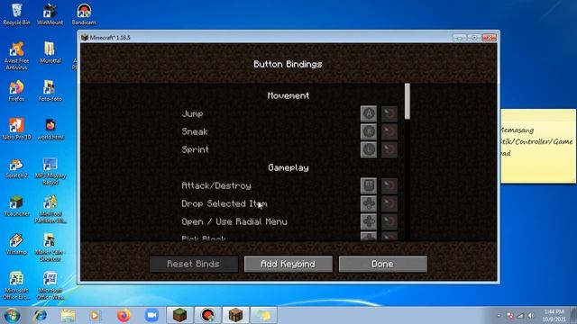Change the Sneak button binding
577x324 pixels.
click(369, 131)
